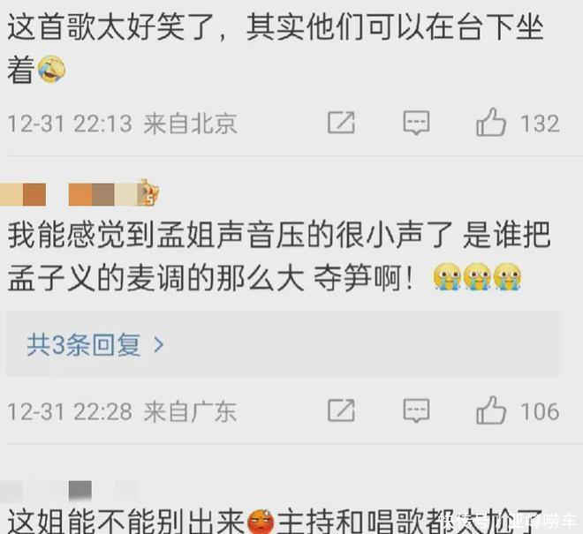Screen dimensions: 583x534
Task: Open the reply bubble icon on the Beijing comment
Action: (416, 123)
